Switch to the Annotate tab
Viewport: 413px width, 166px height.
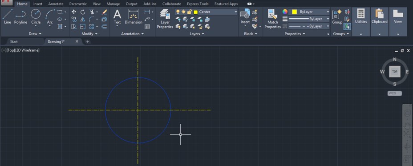tap(56, 4)
